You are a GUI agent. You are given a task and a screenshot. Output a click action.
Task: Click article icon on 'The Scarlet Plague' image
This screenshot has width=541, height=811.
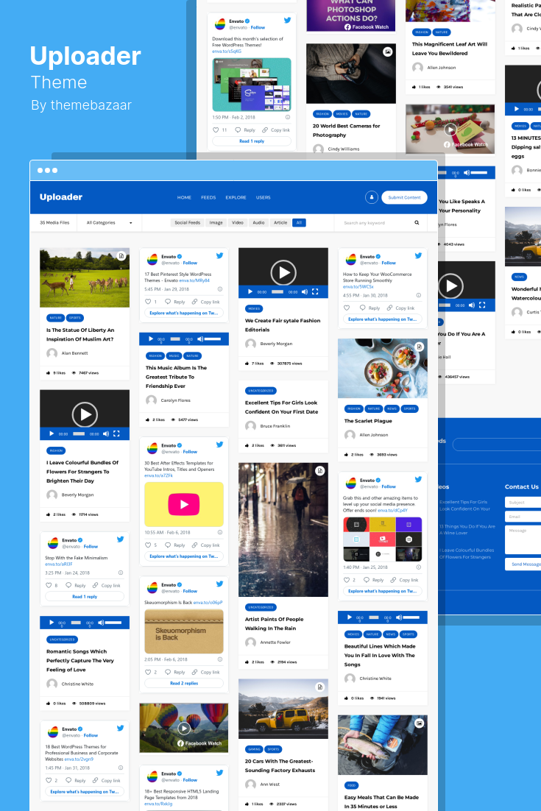[x=420, y=347]
